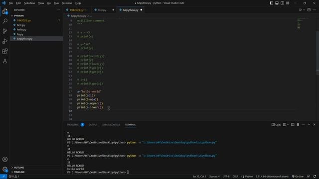Expand the Outline section
The image size is (319, 179).
coord(36,168)
